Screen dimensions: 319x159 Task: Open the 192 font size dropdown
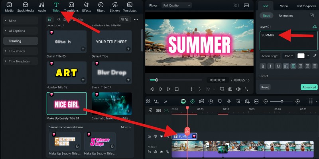click(x=288, y=56)
